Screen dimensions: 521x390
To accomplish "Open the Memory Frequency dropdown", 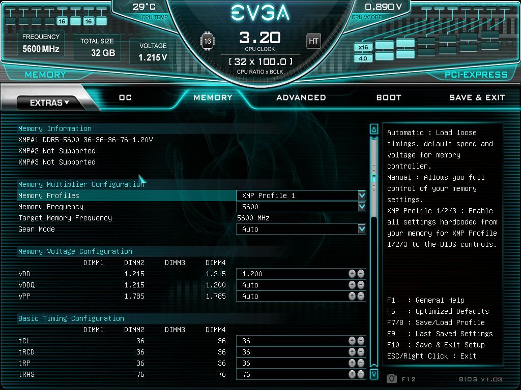I will tap(362, 207).
